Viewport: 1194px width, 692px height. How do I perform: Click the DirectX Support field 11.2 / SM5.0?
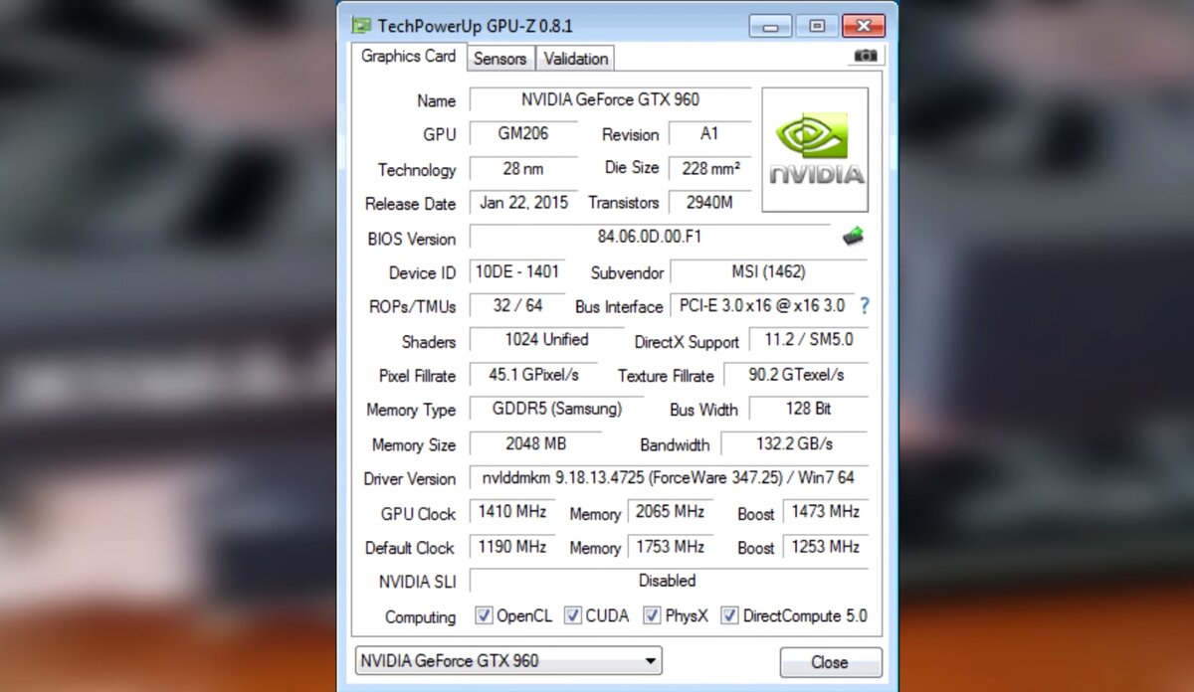pyautogui.click(x=808, y=340)
